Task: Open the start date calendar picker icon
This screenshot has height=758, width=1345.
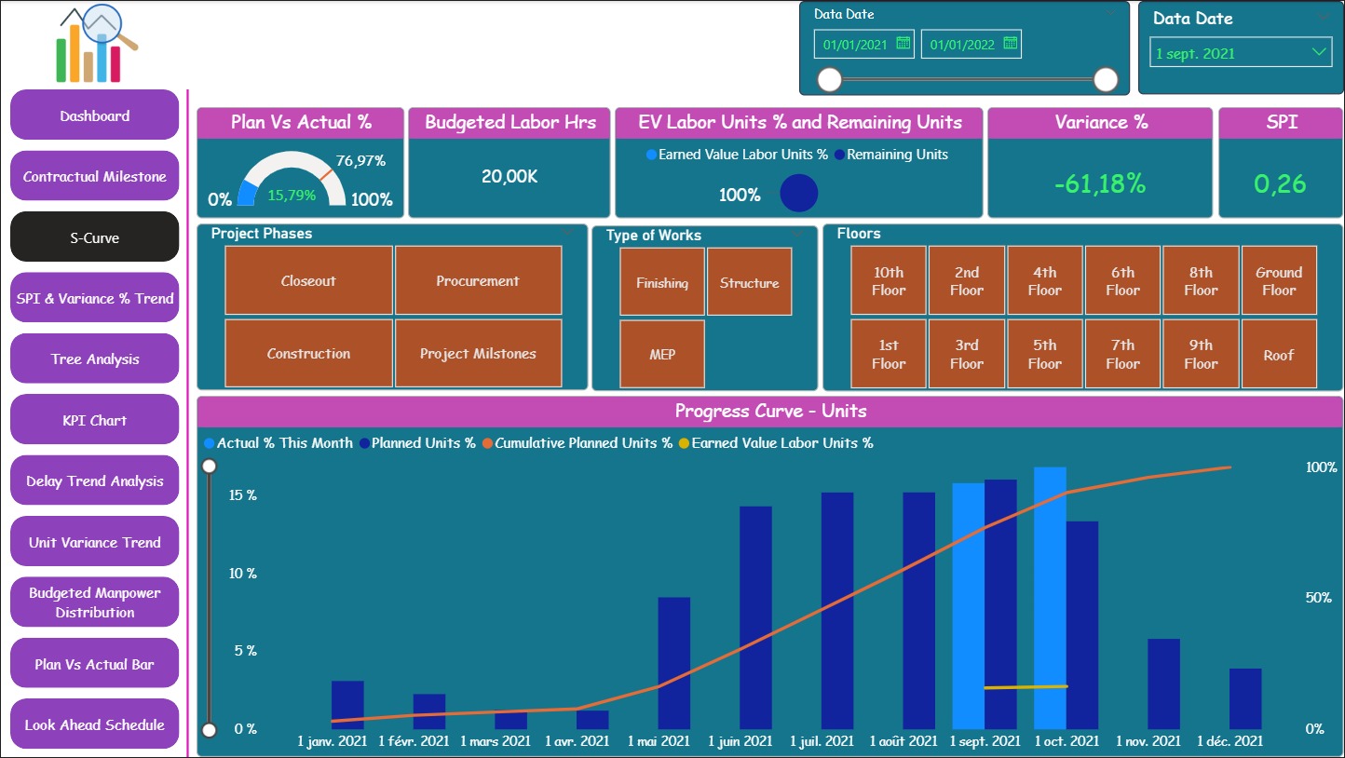Action: pyautogui.click(x=903, y=43)
